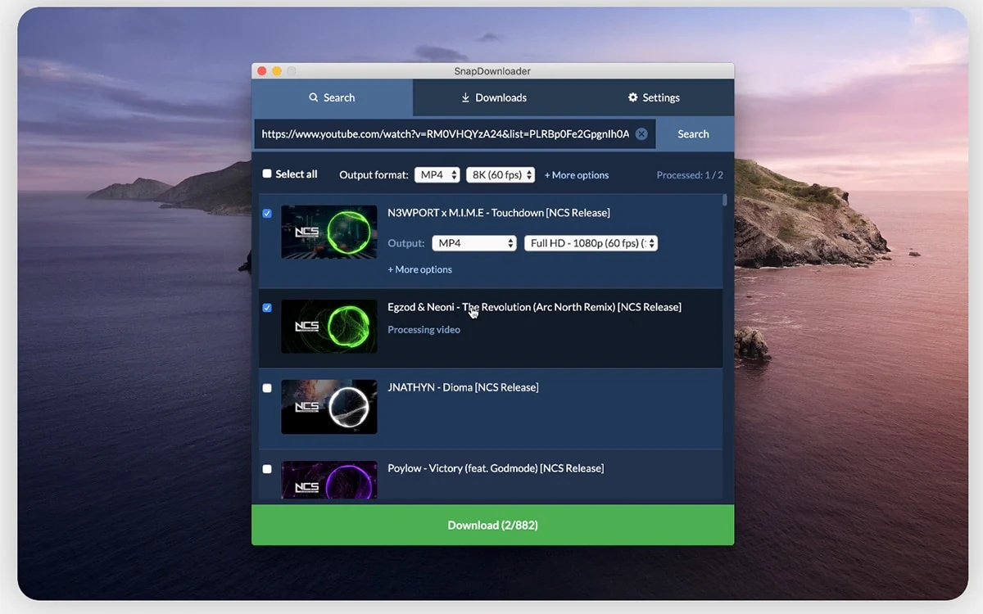The height and width of the screenshot is (614, 983).
Task: Switch to the Downloads tab
Action: point(494,97)
